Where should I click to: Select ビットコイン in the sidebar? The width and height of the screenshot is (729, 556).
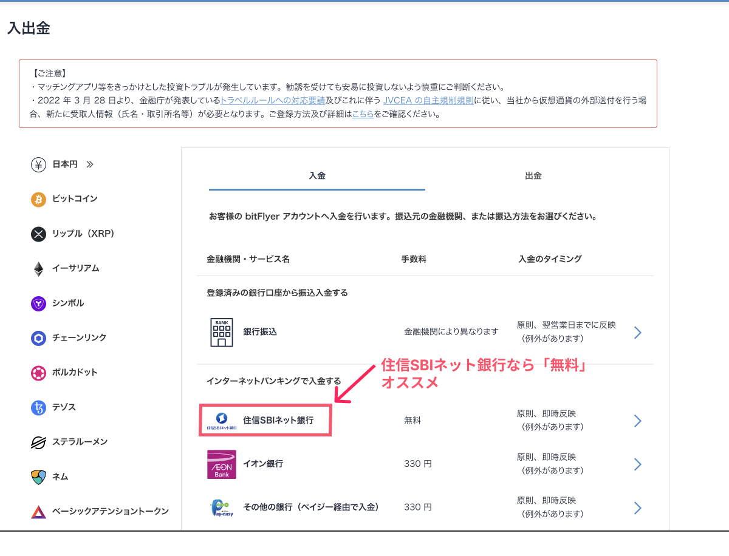75,199
